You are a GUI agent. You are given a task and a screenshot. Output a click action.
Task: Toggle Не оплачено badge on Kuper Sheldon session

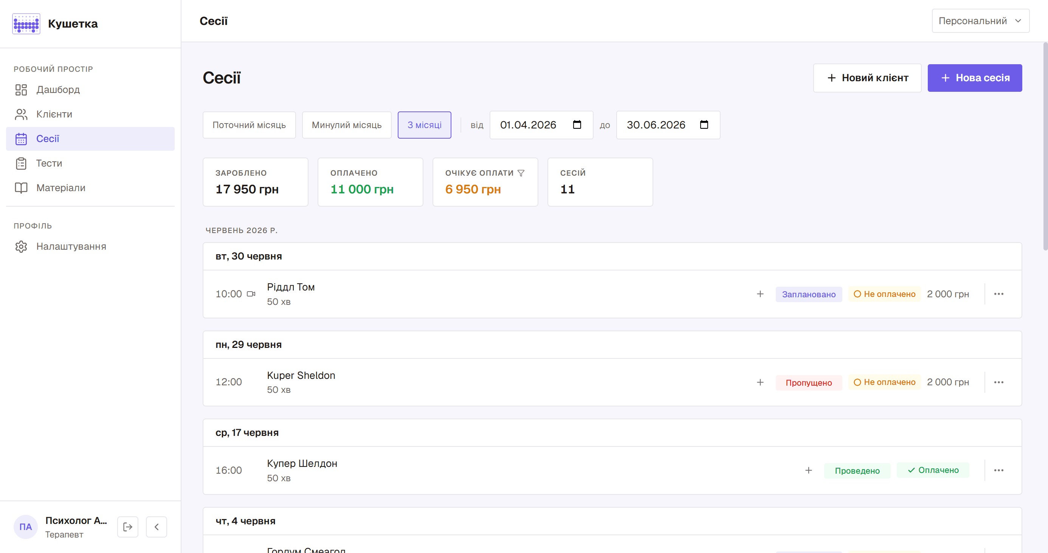click(884, 382)
